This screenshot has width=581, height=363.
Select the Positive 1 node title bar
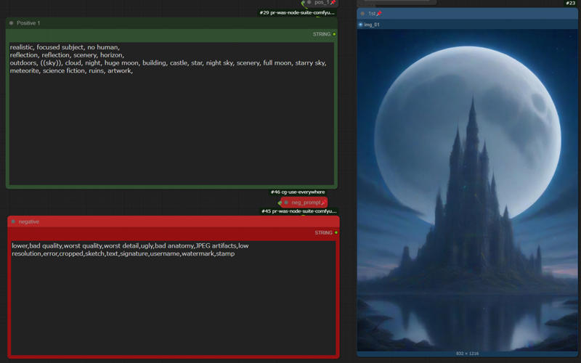point(145,23)
